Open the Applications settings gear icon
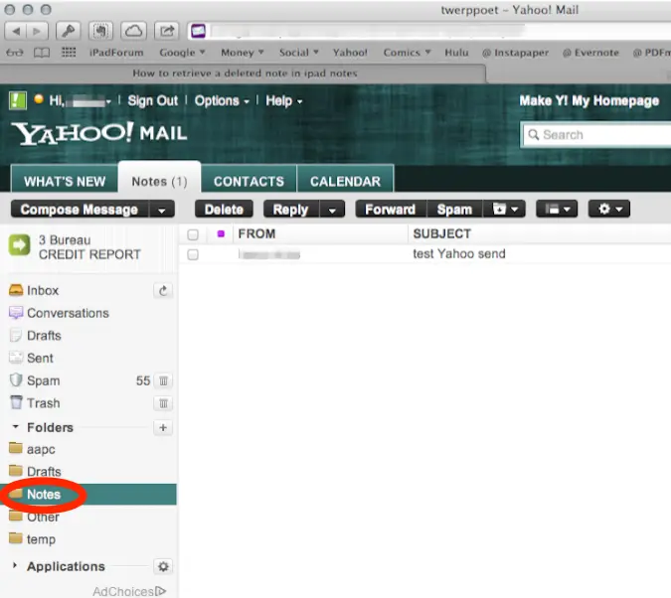Screen dimensions: 671x598 click(164, 566)
